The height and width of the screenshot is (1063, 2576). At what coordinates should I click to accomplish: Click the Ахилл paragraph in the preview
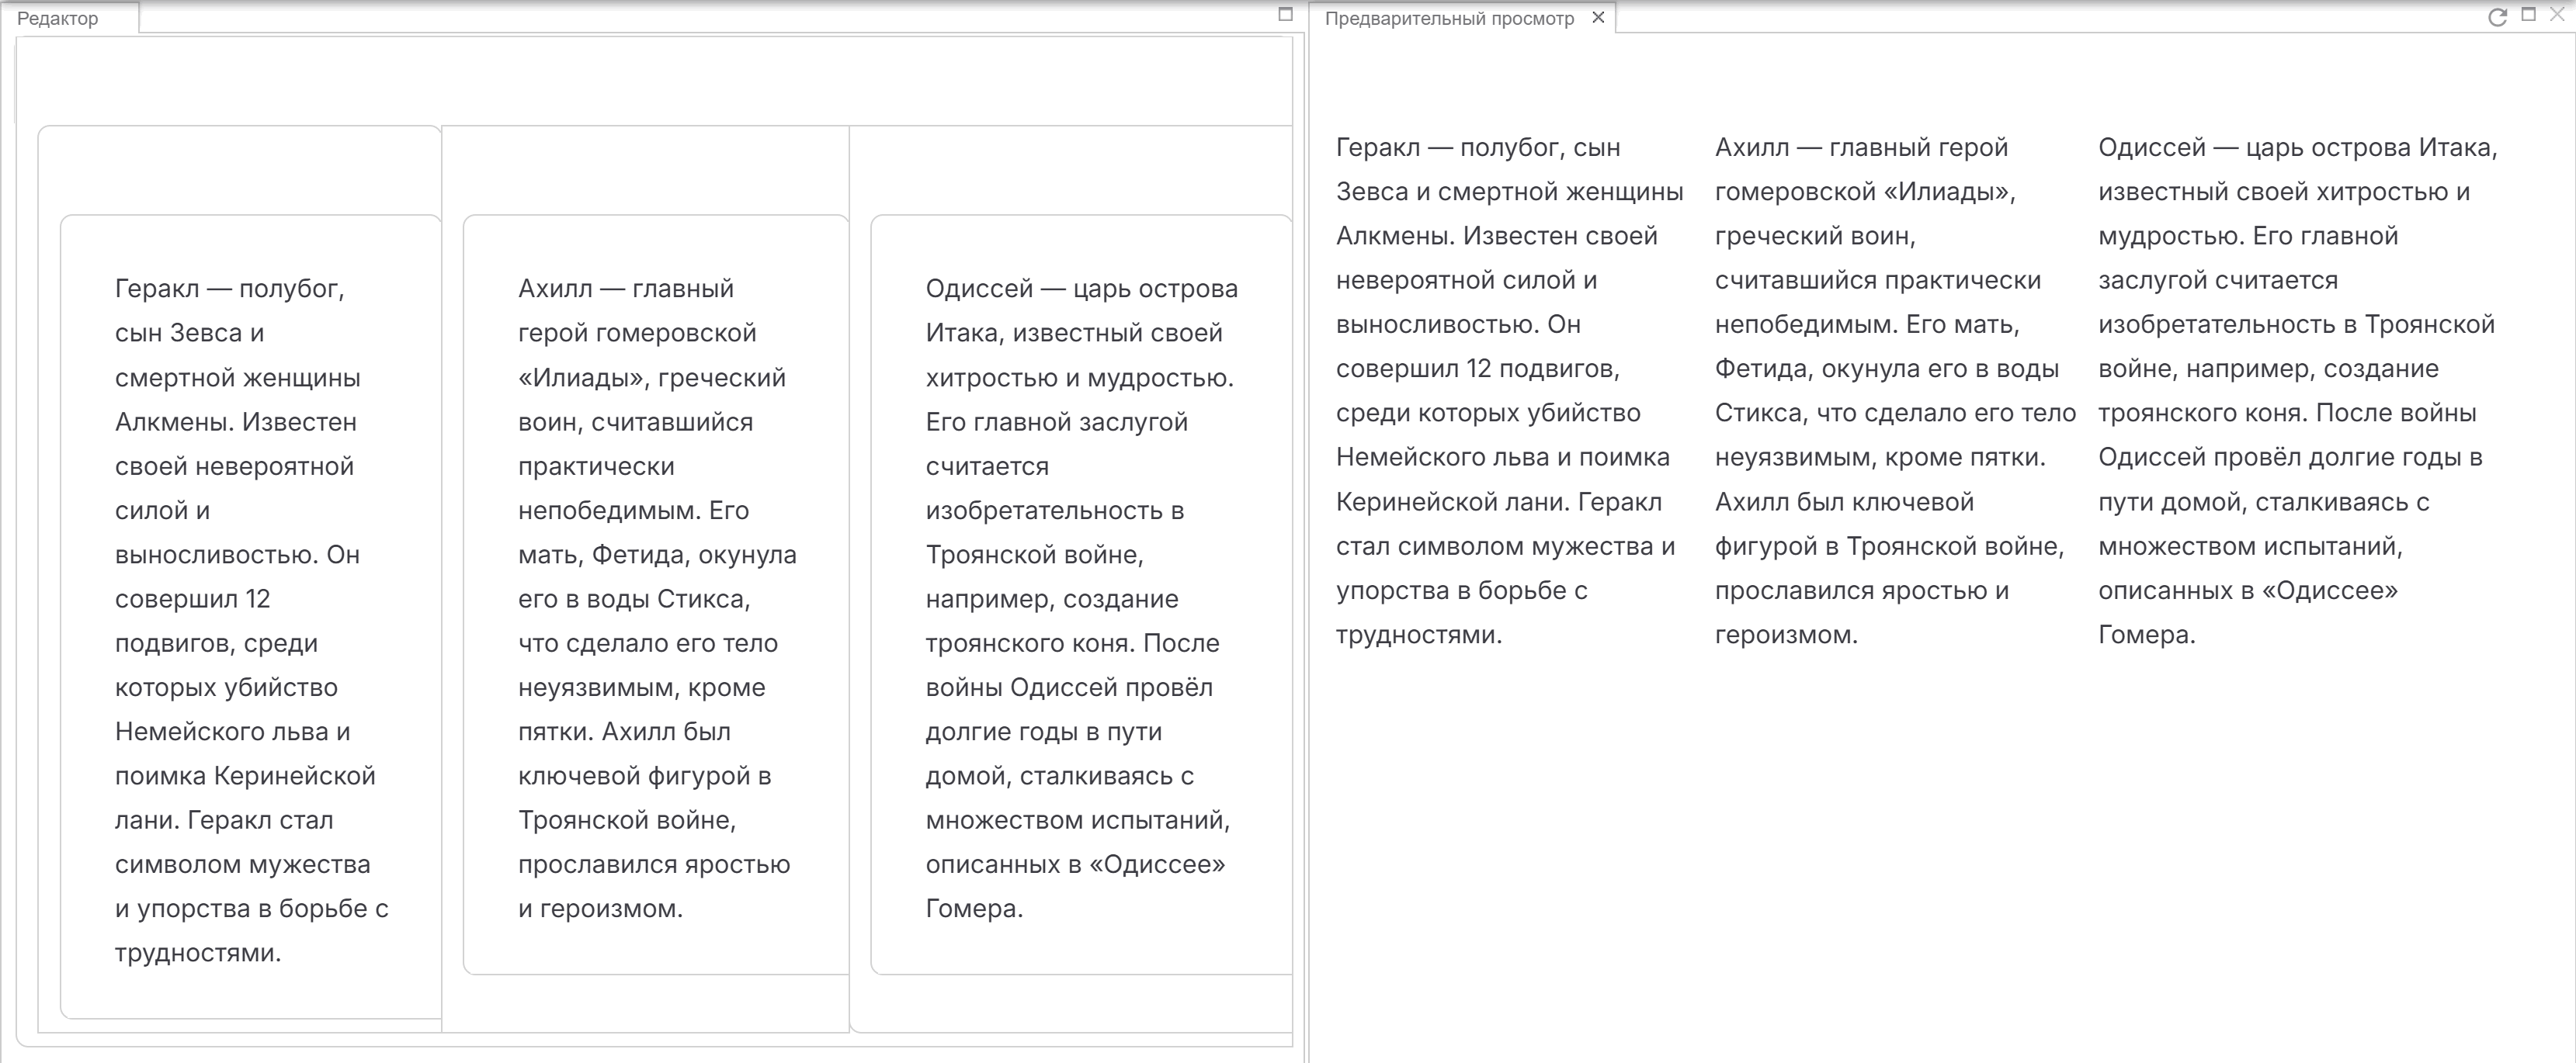point(1895,390)
